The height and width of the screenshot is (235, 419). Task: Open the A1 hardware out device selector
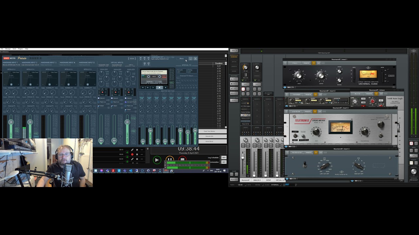pos(141,58)
